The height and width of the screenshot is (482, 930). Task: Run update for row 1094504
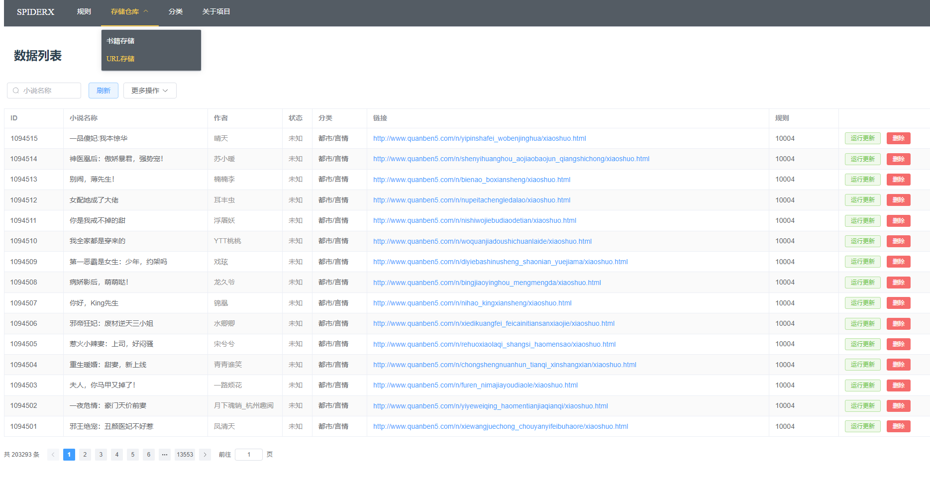point(863,365)
